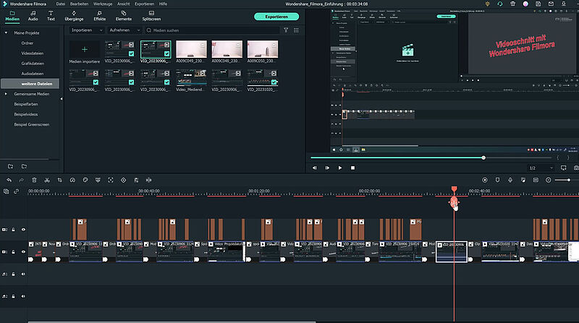Add a marker with the shield icon
This screenshot has width=579, height=323.
coord(497,180)
